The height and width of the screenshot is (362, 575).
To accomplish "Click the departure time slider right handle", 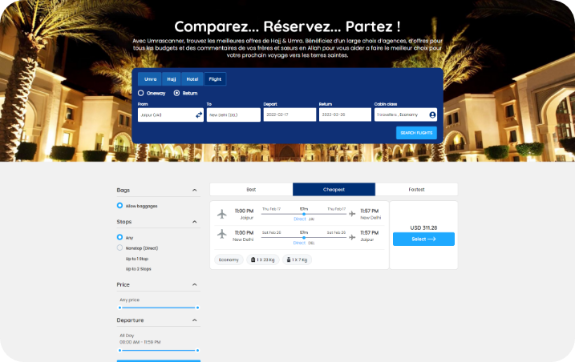I will [x=197, y=350].
